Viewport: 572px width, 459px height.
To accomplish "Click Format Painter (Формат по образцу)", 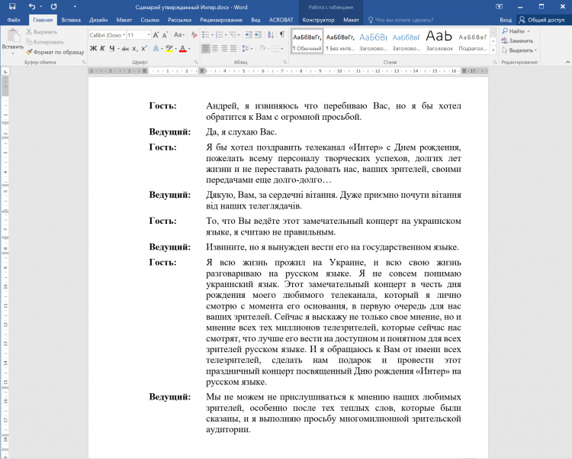I will (x=55, y=51).
